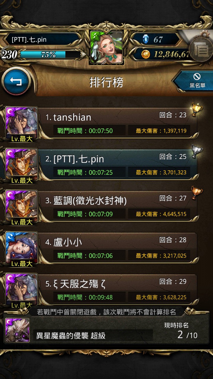Tap the blue diamond gem icon
The width and height of the screenshot is (213, 379).
(x=146, y=39)
